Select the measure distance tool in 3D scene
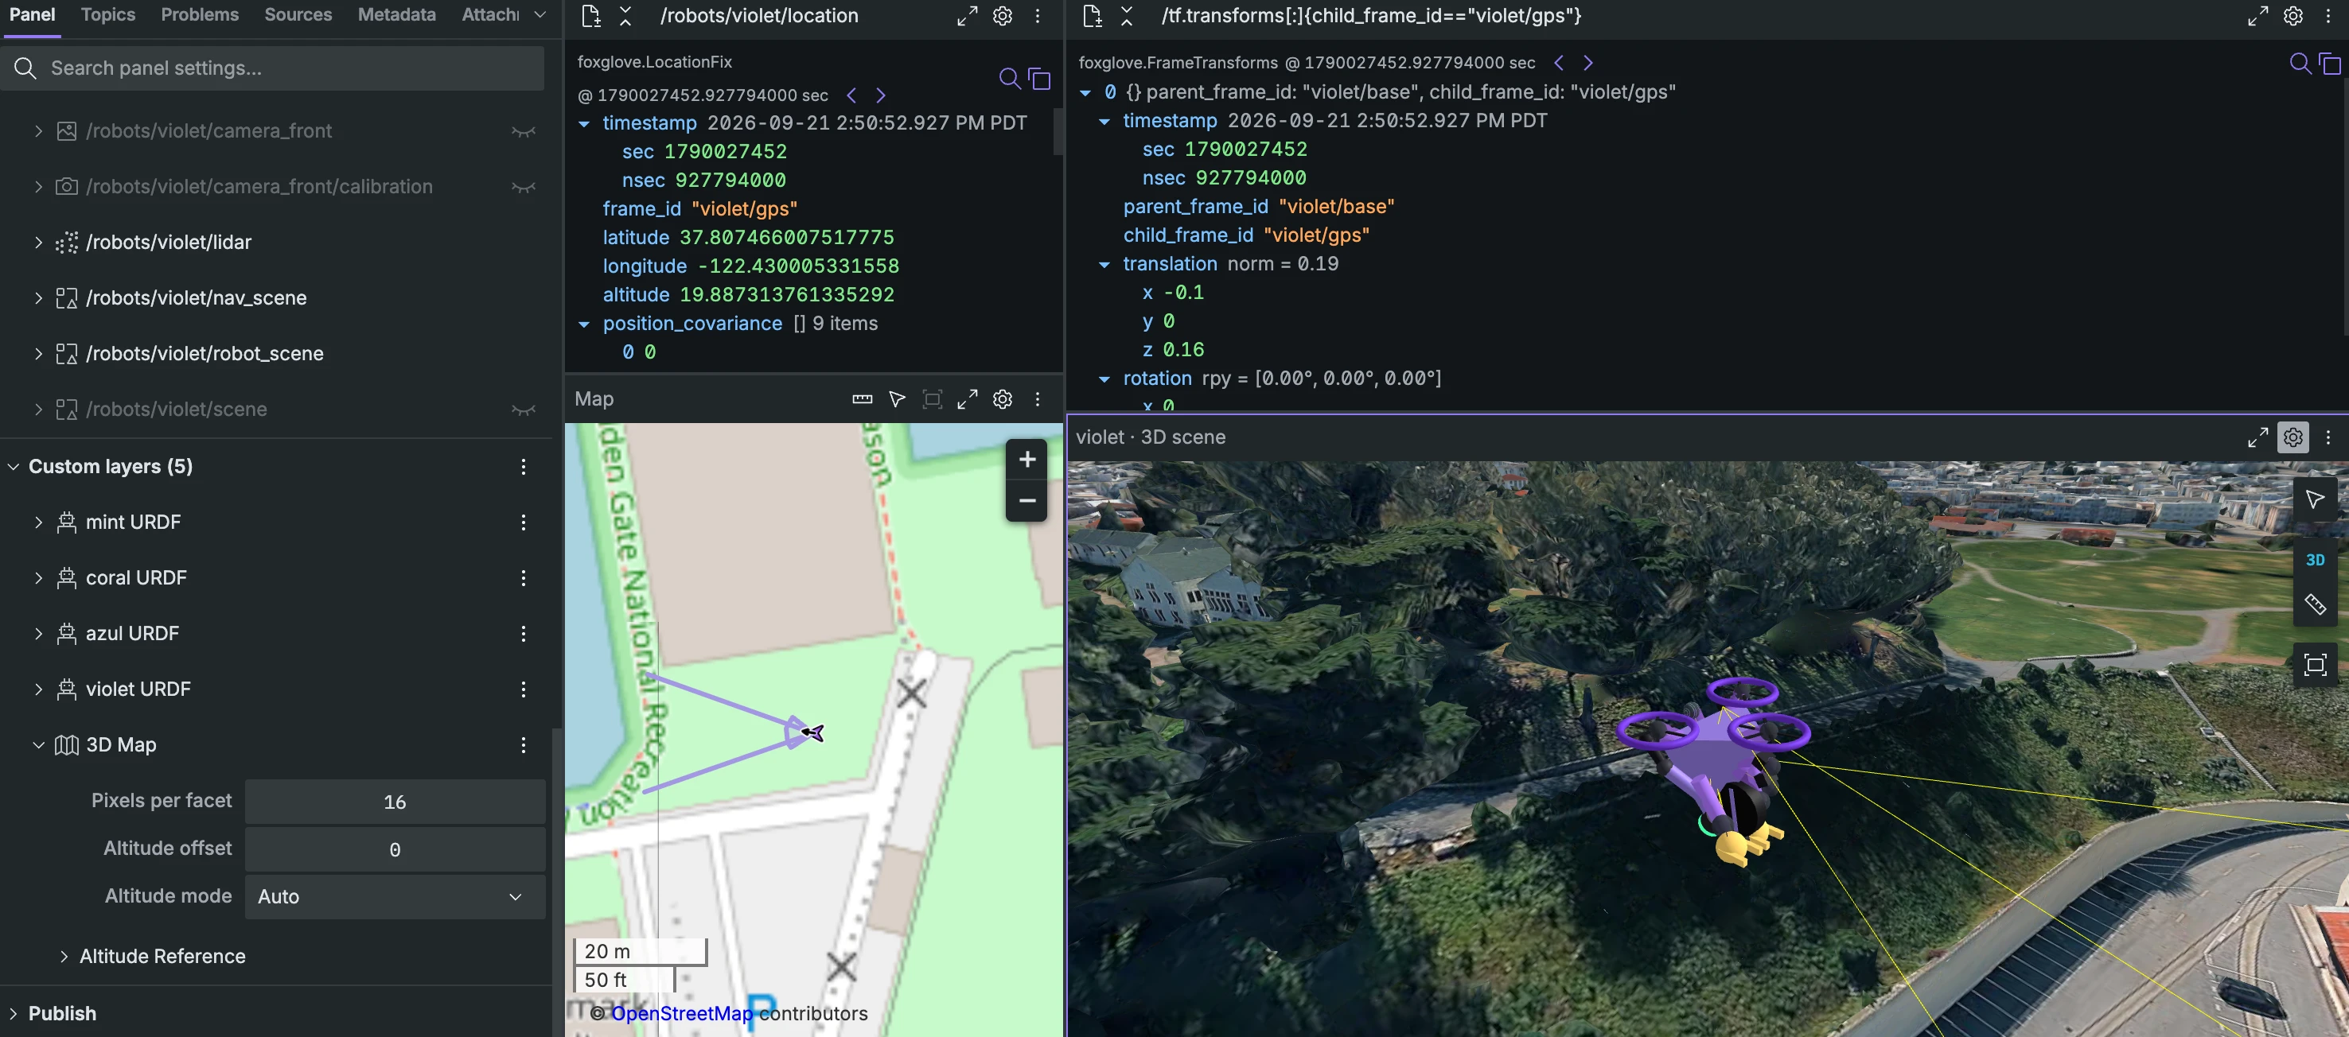Viewport: 2349px width, 1037px height. (x=2314, y=604)
